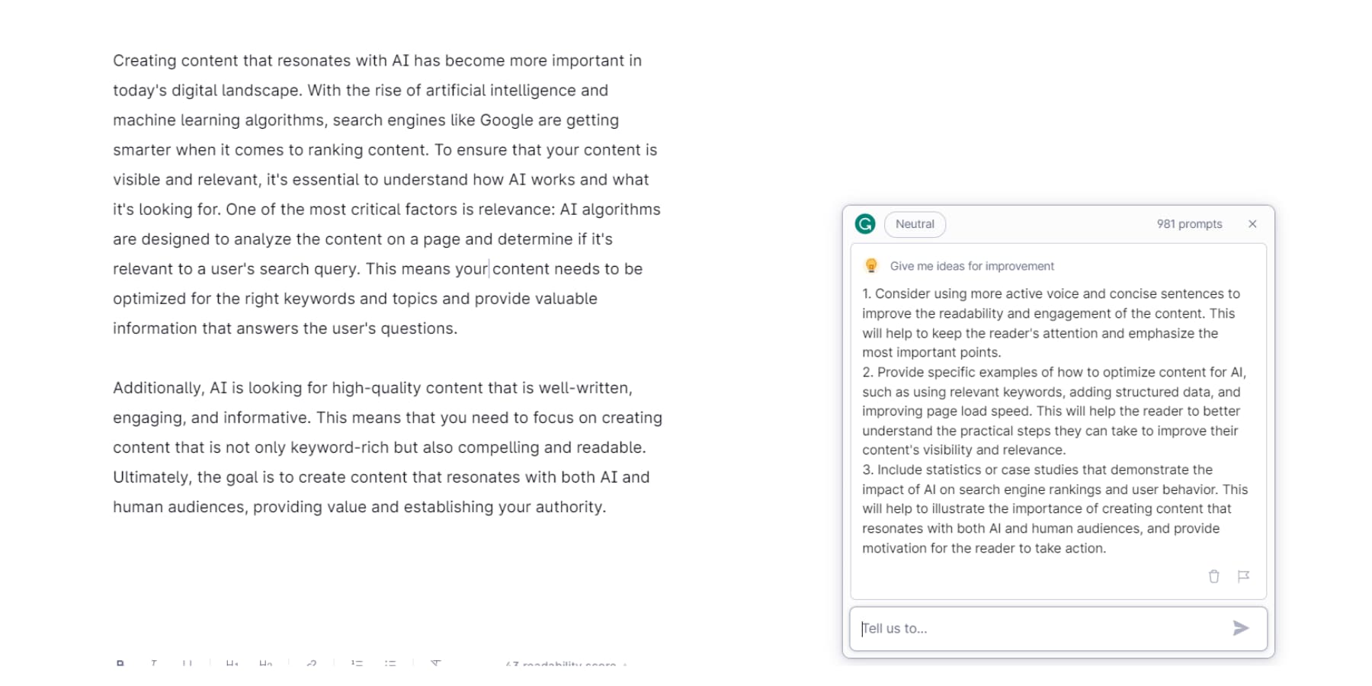This screenshot has height=686, width=1372.
Task: Apply numbered list formatting
Action: (x=356, y=665)
